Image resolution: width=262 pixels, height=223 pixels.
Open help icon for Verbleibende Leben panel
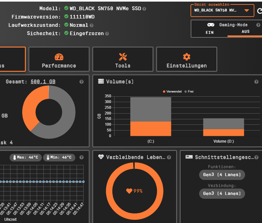(169, 157)
